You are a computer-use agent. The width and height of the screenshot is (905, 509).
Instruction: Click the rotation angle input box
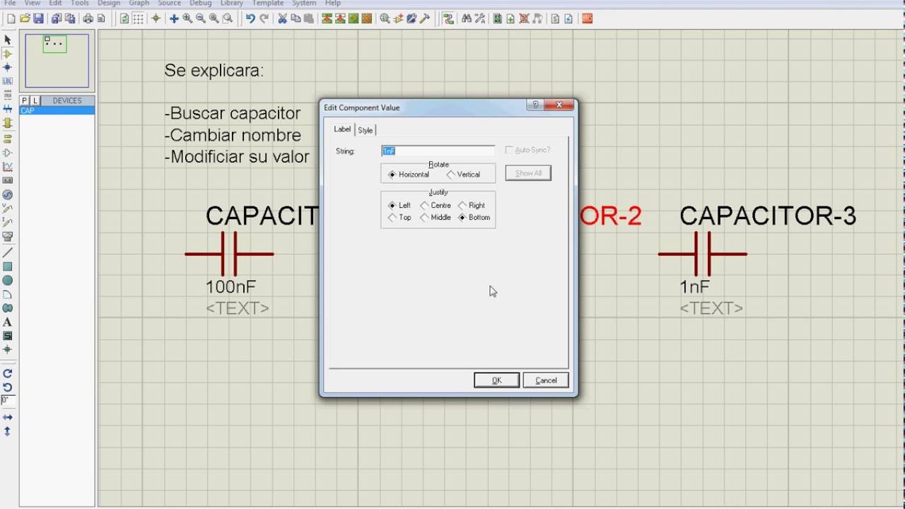(7, 400)
